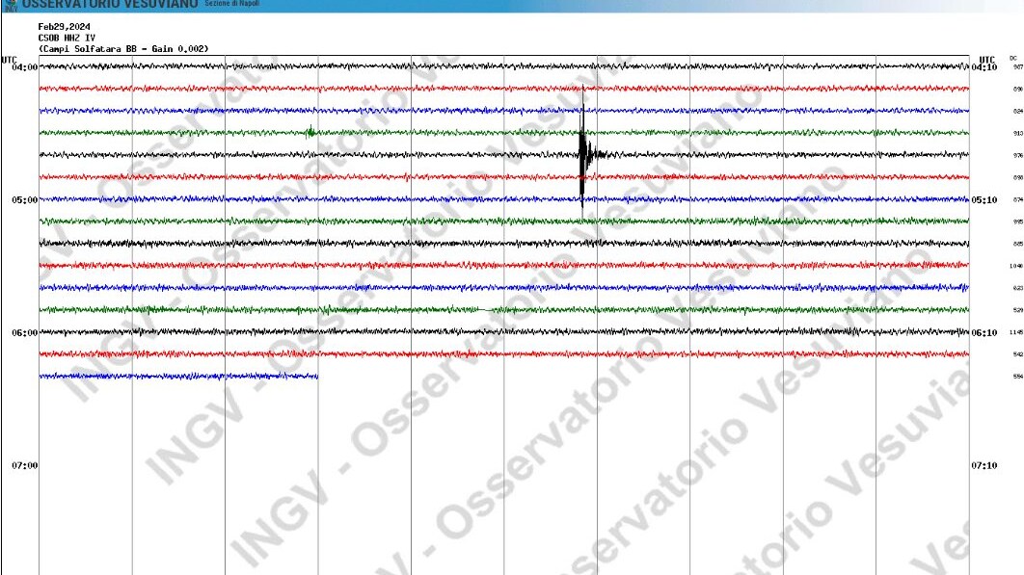Screen dimensions: 1024x575
Task: Click the 04:10 time label on right axis
Action: tap(984, 67)
